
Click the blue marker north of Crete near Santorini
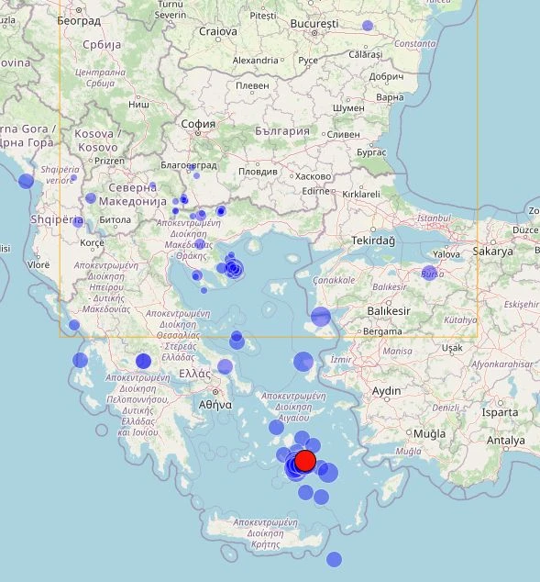[305, 493]
